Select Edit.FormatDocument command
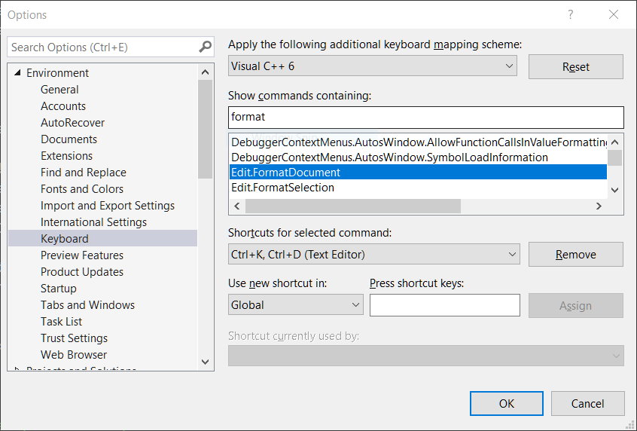Screen dimensions: 637x431 418,173
